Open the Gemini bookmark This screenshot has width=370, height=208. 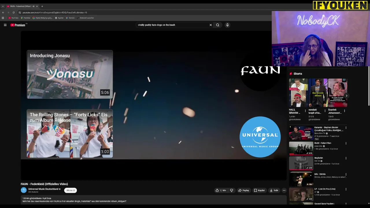70,18
